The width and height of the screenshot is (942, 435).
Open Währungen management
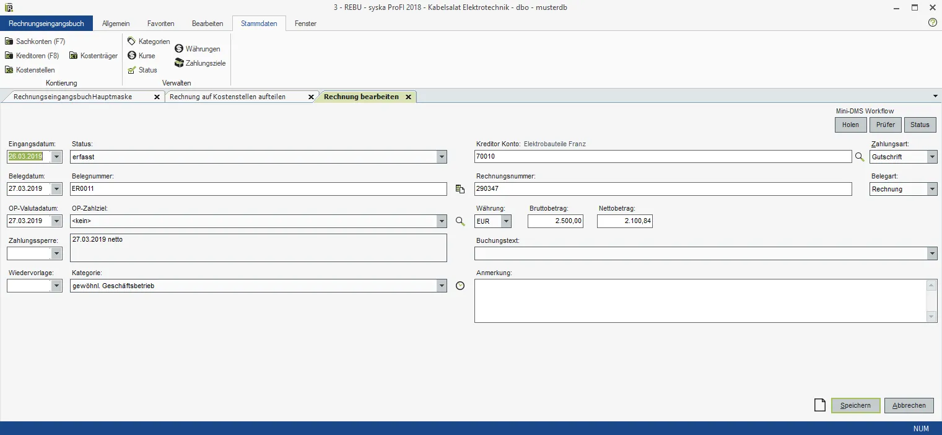tap(198, 49)
